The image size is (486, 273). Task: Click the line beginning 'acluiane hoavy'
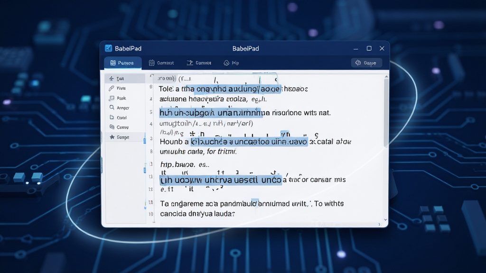coord(213,100)
